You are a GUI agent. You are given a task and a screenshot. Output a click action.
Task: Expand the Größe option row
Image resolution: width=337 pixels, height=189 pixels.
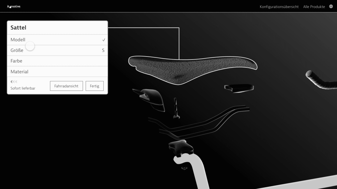57,50
